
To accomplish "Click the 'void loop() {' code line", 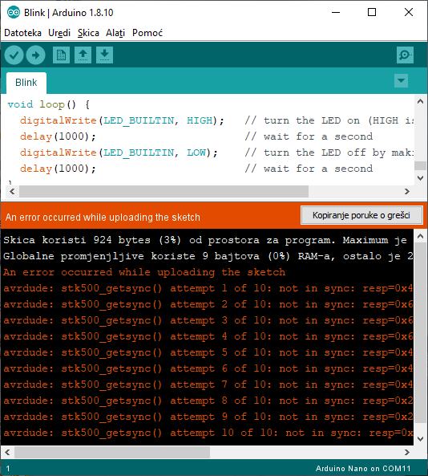I will pyautogui.click(x=49, y=104).
